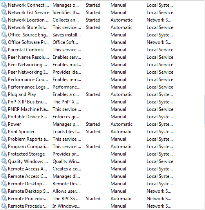The width and height of the screenshot is (205, 210).
Task: Click the Network S... logon for Remote Desktop S...
Action: point(159,191)
